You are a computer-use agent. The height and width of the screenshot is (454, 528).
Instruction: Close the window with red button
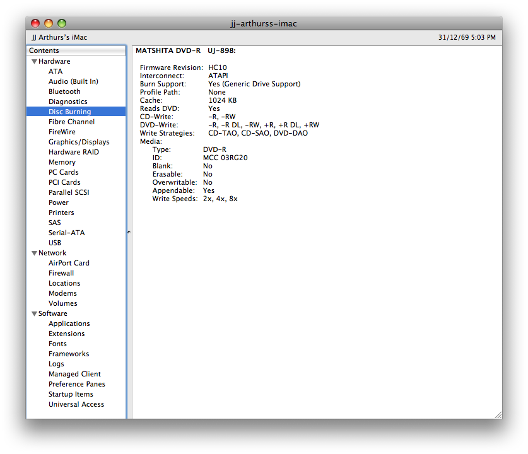35,23
